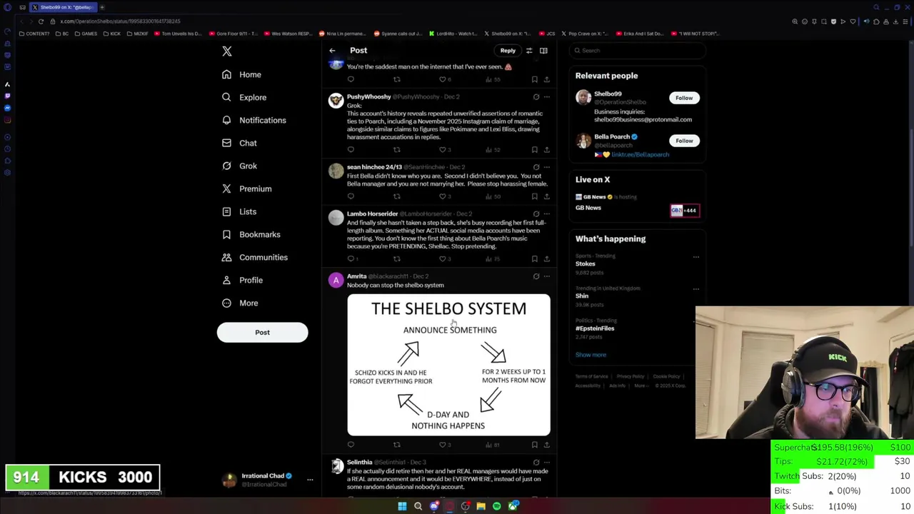Viewport: 914px width, 514px height.
Task: Open the KICK bookmarks folder
Action: tap(112, 34)
